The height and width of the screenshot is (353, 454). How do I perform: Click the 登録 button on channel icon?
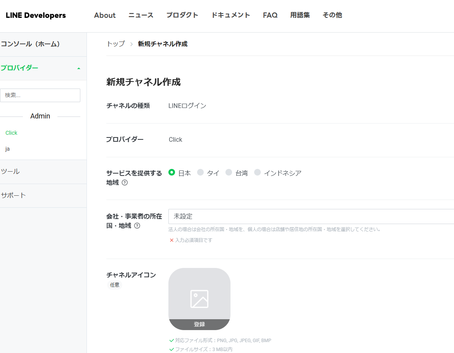pos(199,324)
